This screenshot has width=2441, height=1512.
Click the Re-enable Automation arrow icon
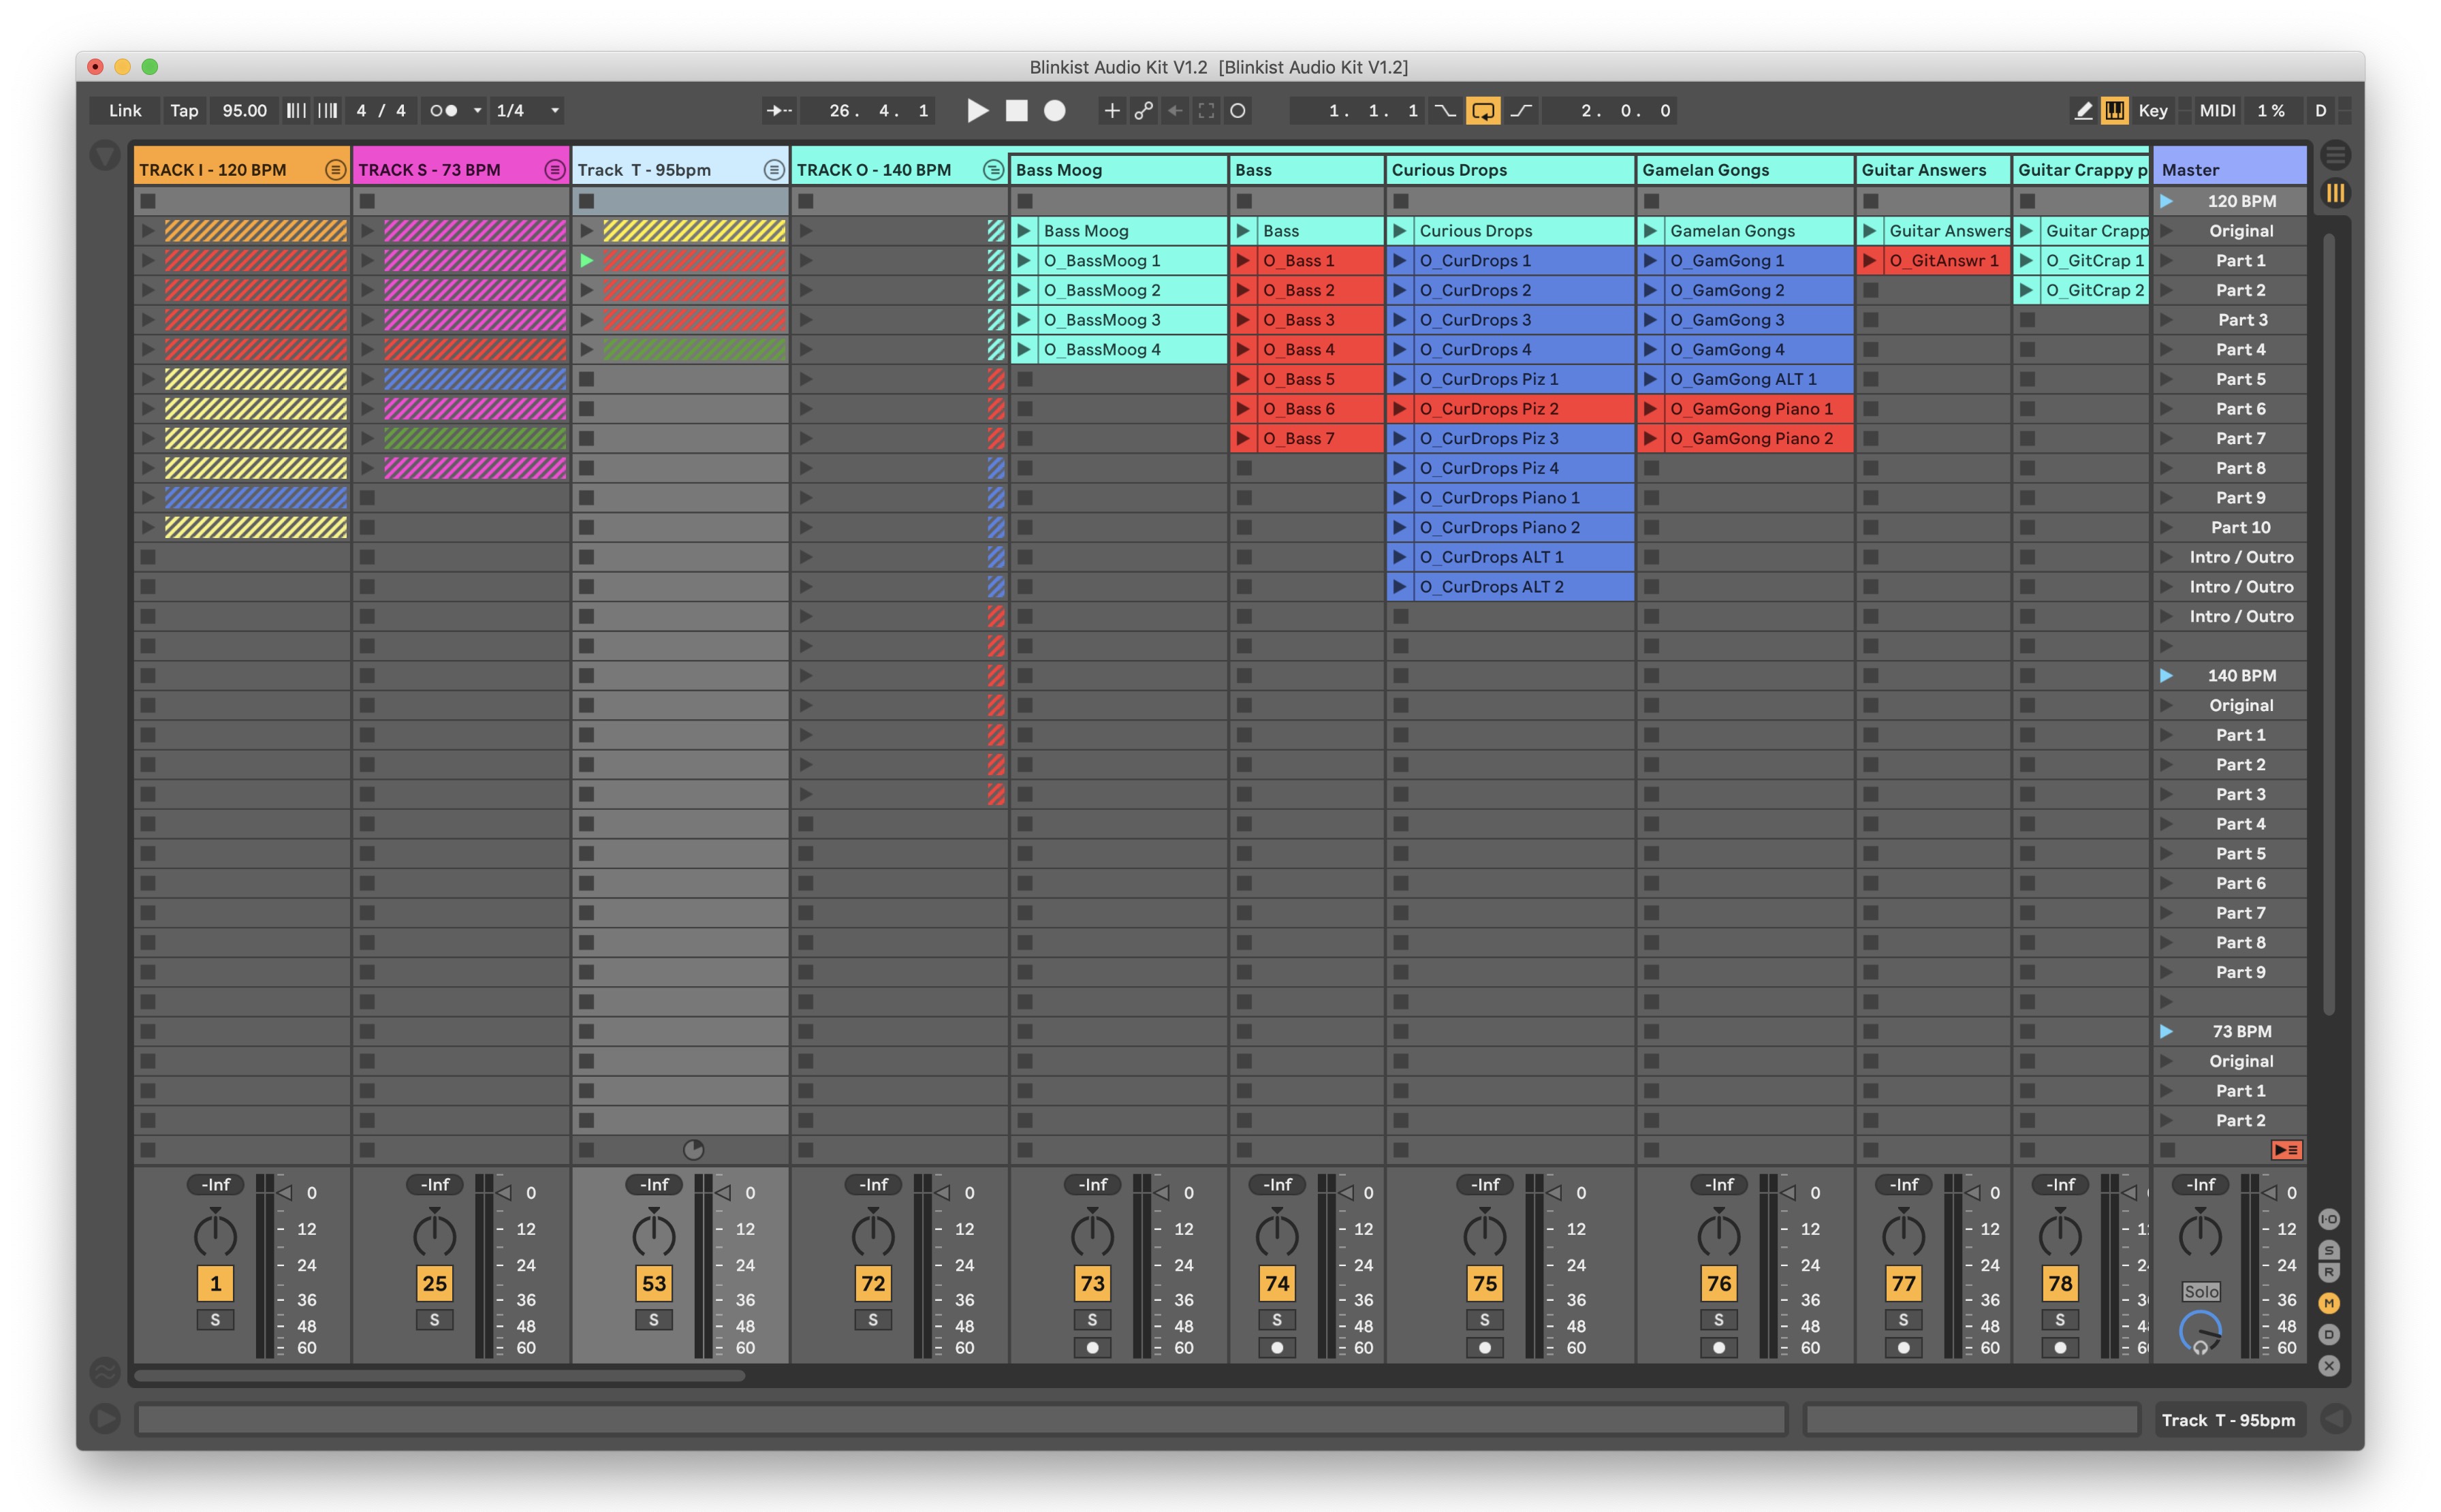(1175, 111)
